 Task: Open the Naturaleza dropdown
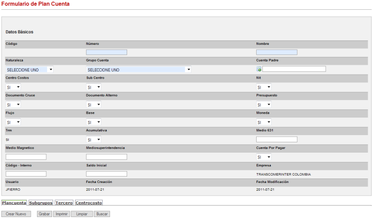[29, 70]
